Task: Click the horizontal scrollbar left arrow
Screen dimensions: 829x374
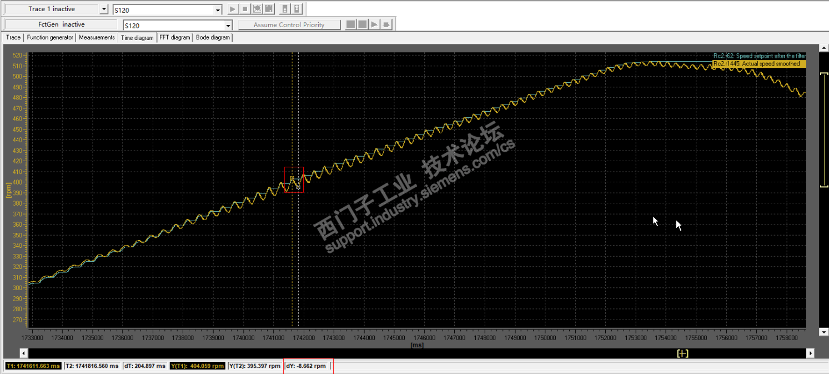Action: click(x=24, y=353)
